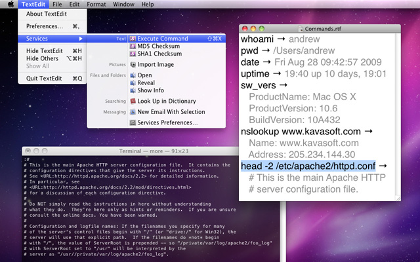Click the MD5 Checksum service icon
The width and height of the screenshot is (420, 262).
(x=133, y=46)
